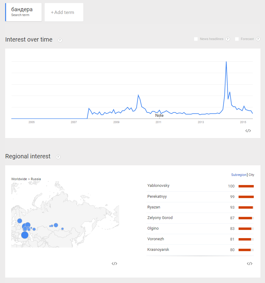This screenshot has width=265, height=283.
Task: Open embed icon below city ranking list
Action: coord(250,264)
